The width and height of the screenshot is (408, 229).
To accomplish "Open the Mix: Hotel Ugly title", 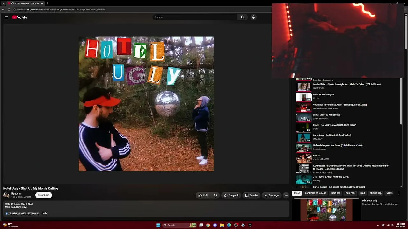I will pos(370,201).
